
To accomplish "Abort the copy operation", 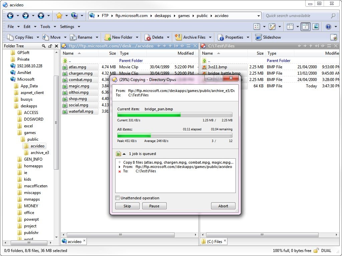I will tap(223, 206).
